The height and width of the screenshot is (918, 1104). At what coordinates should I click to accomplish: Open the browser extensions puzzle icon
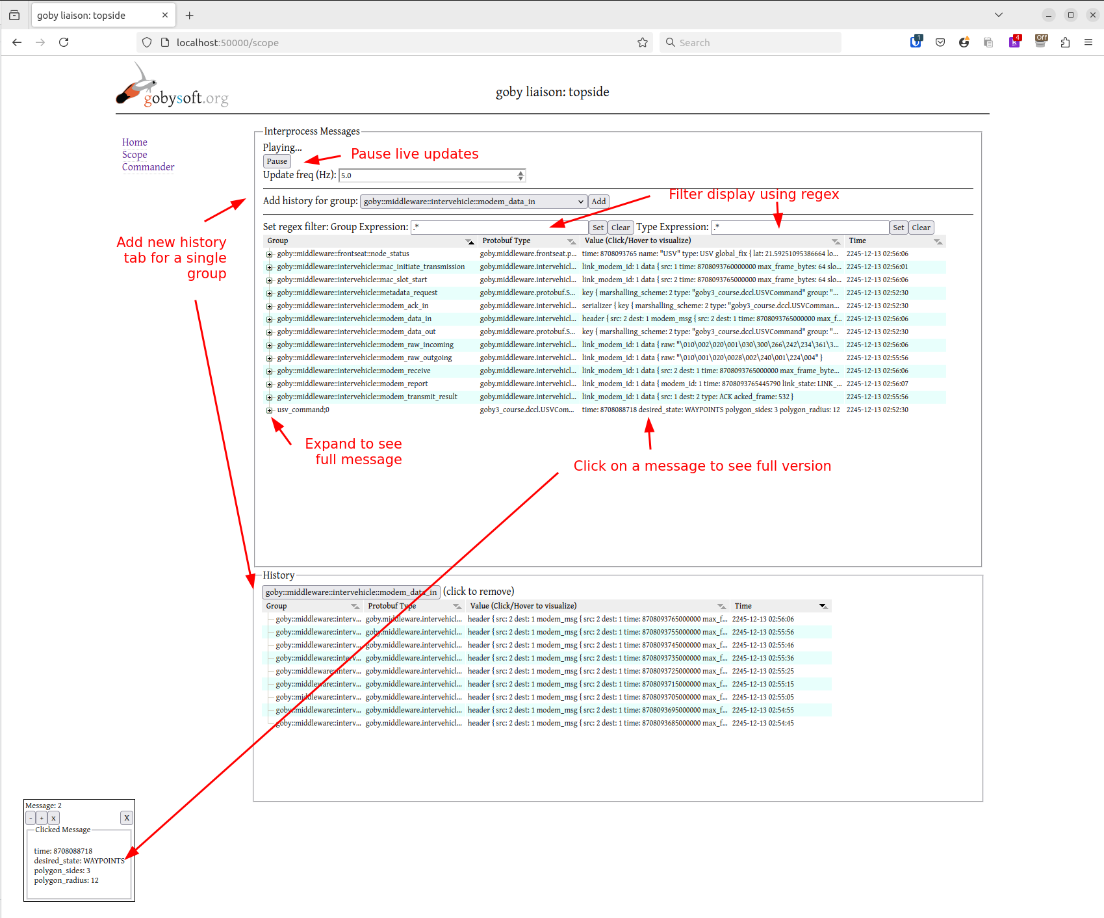pos(1065,42)
